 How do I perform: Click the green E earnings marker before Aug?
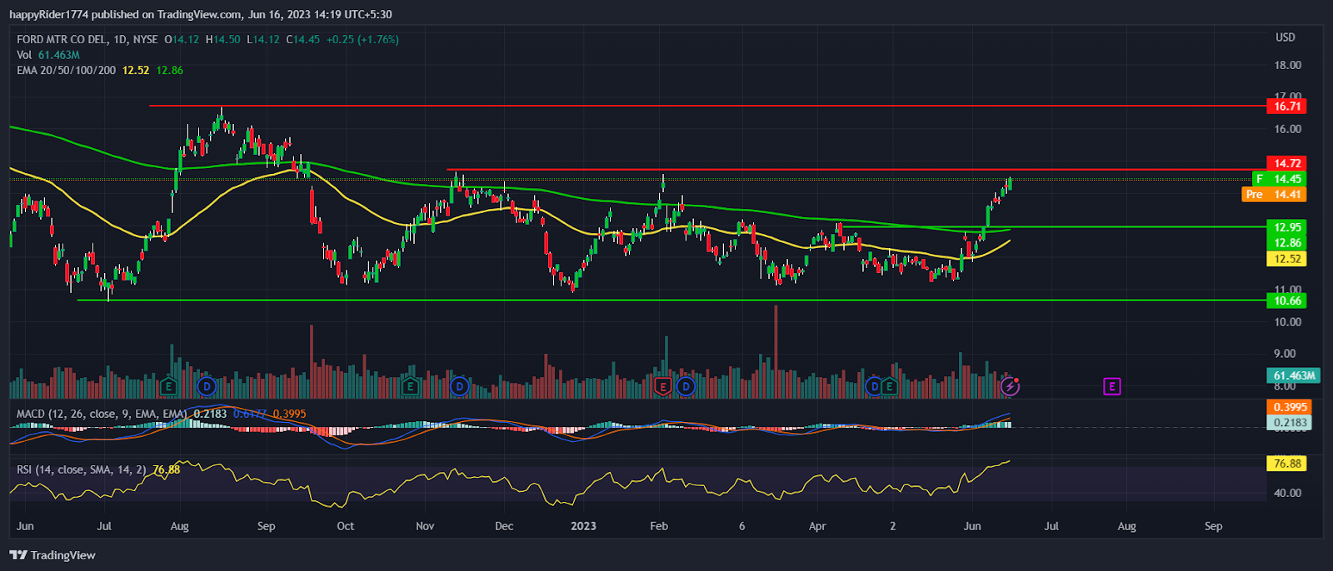(169, 386)
